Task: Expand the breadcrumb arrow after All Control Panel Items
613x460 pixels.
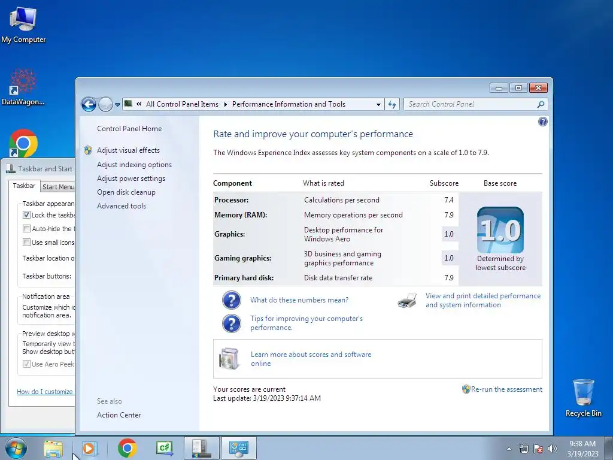Action: (x=226, y=104)
